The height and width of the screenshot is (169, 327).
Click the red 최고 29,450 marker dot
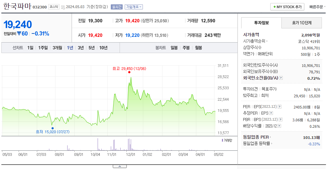click(x=129, y=72)
